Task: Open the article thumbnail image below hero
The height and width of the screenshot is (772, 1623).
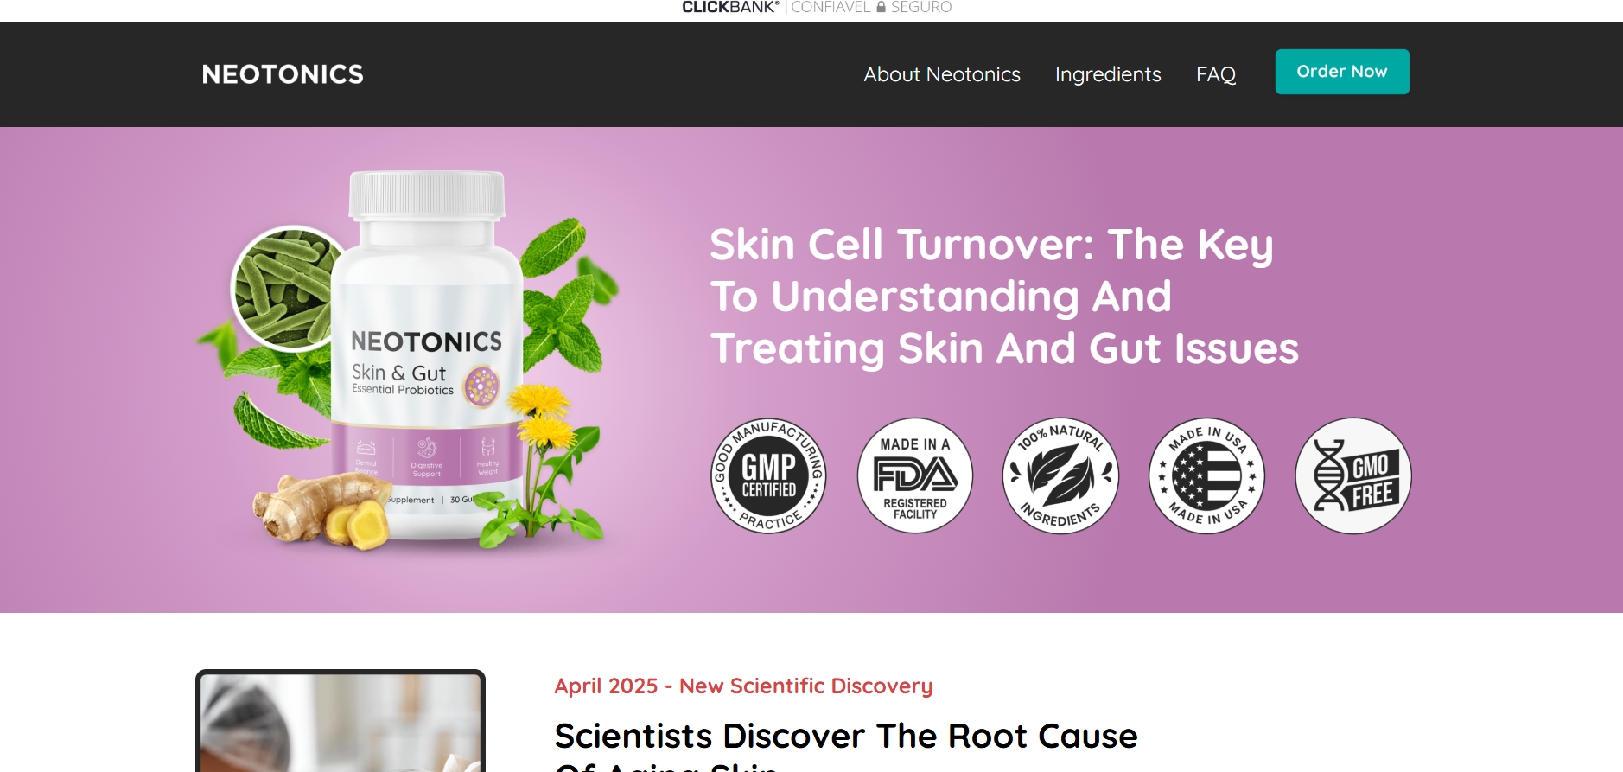Action: pyautogui.click(x=341, y=721)
